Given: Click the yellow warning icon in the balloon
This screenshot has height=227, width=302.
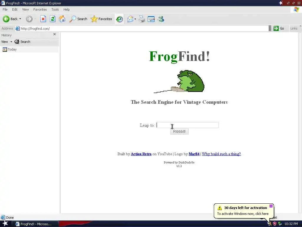Looking at the screenshot, I should tap(219, 208).
